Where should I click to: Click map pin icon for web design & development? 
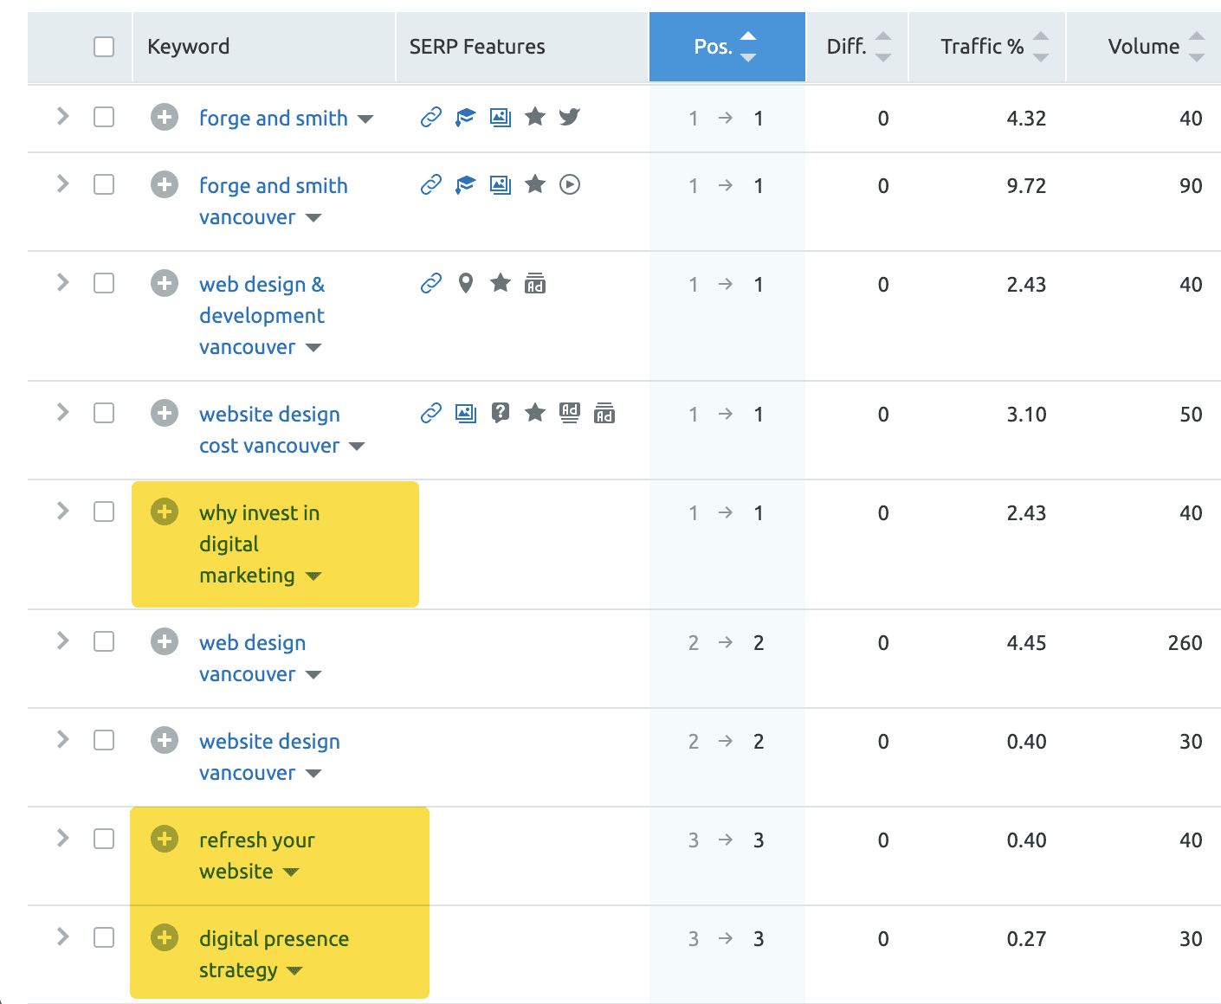pyautogui.click(x=466, y=283)
